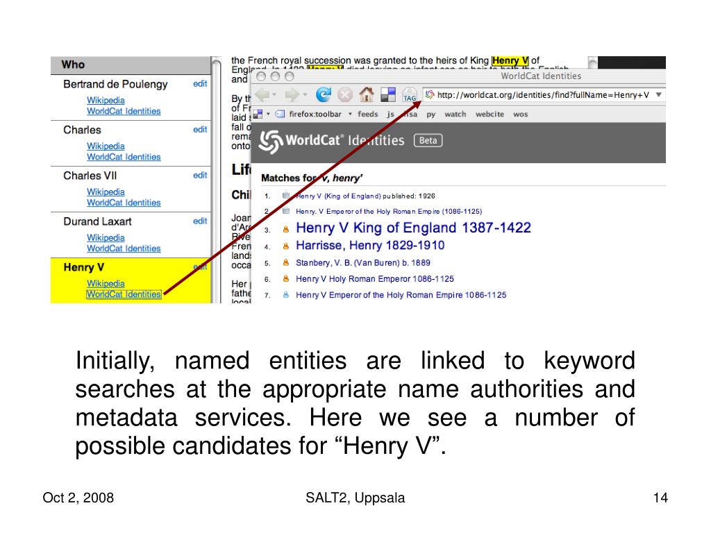Open WorldCat Identities link for Henry V
The image size is (711, 533).
(x=124, y=294)
